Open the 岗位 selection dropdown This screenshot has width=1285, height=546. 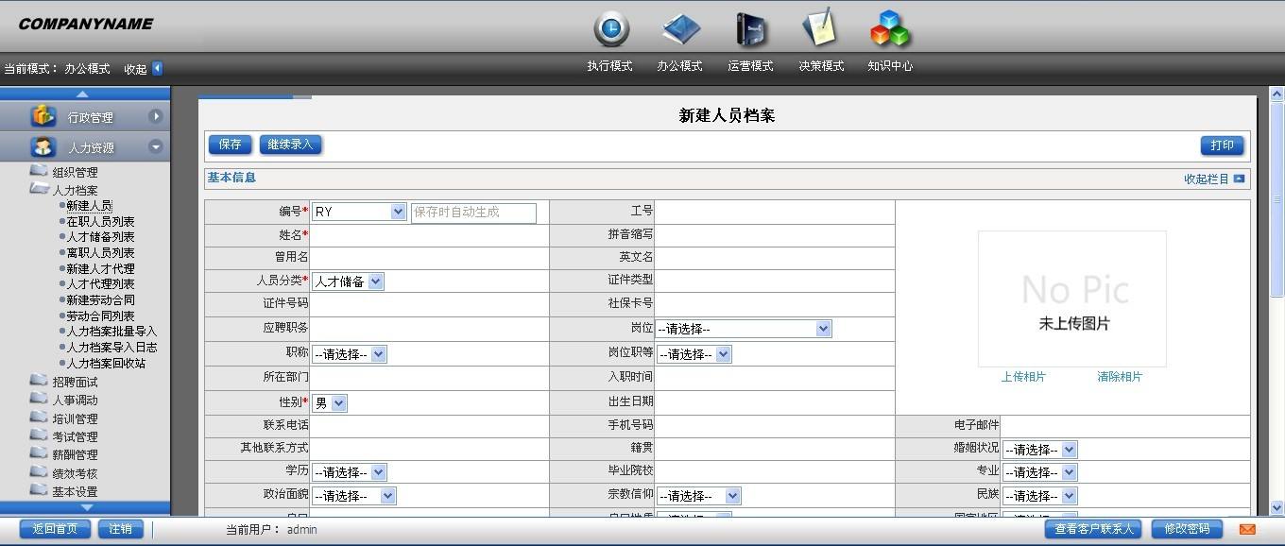click(744, 329)
